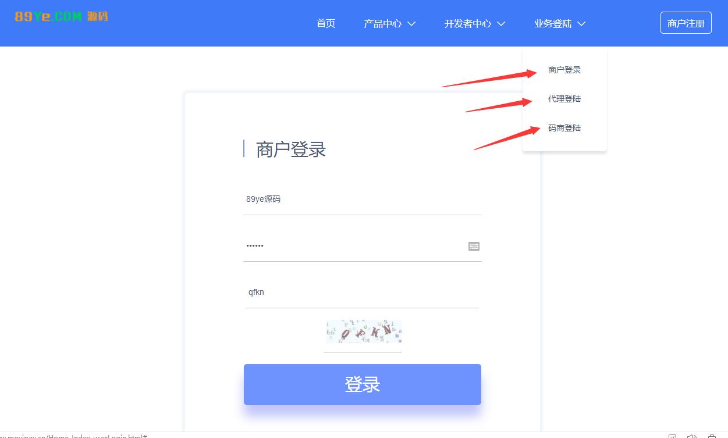
Task: Go to the 首页 nav item
Action: click(x=326, y=23)
